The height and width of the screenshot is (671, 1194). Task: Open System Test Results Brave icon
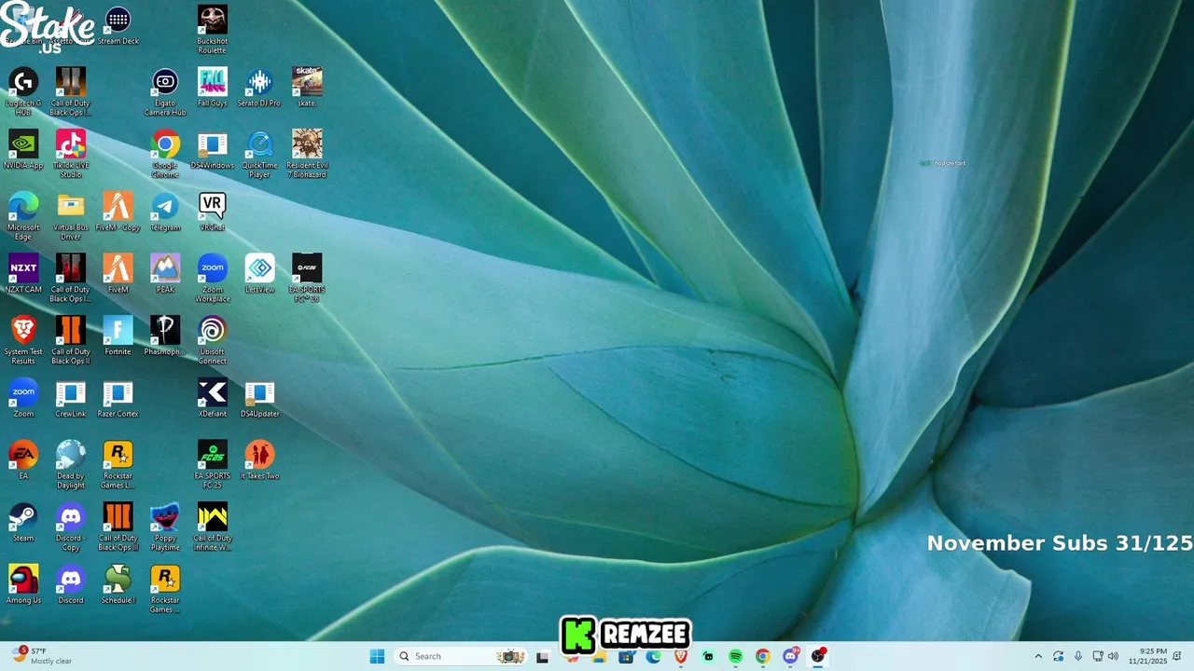pyautogui.click(x=23, y=341)
